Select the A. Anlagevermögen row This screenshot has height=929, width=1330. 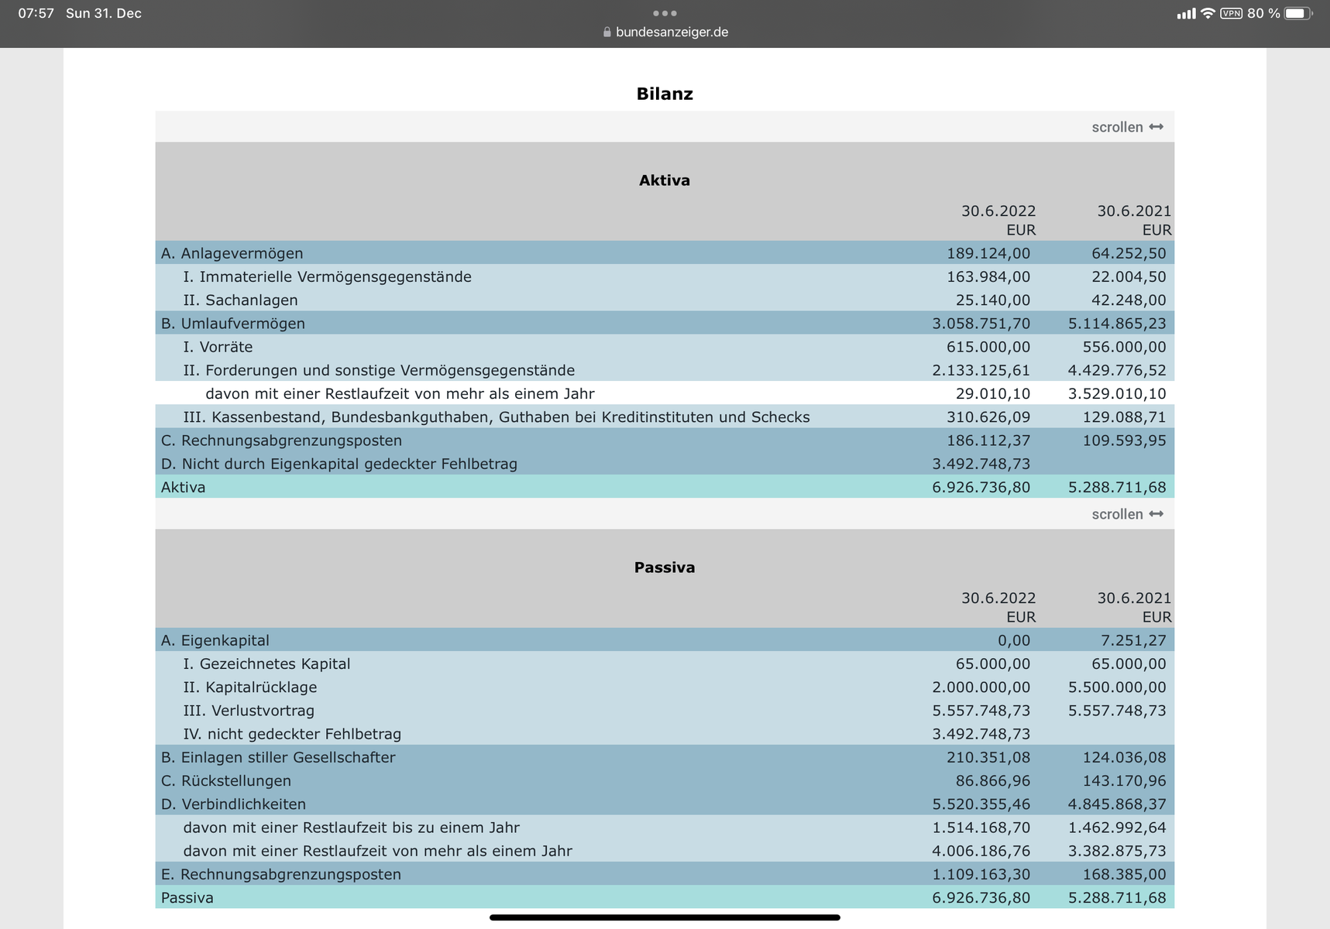(x=232, y=253)
